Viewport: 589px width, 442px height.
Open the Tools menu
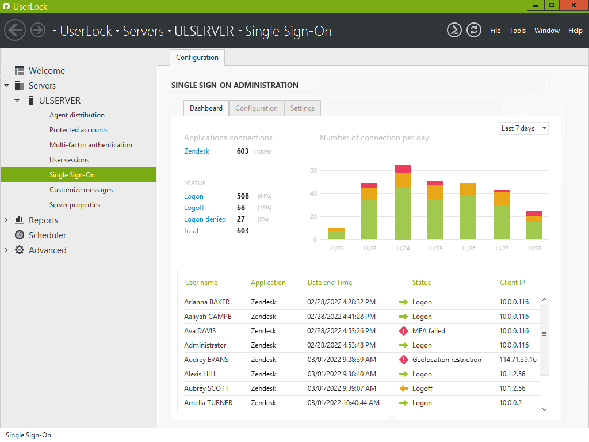517,31
